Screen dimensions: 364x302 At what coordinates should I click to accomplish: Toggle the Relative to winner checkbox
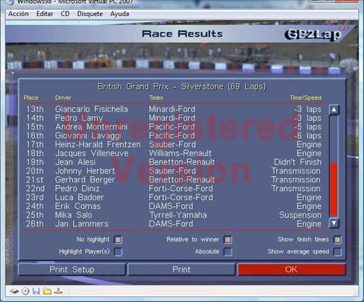click(x=228, y=240)
